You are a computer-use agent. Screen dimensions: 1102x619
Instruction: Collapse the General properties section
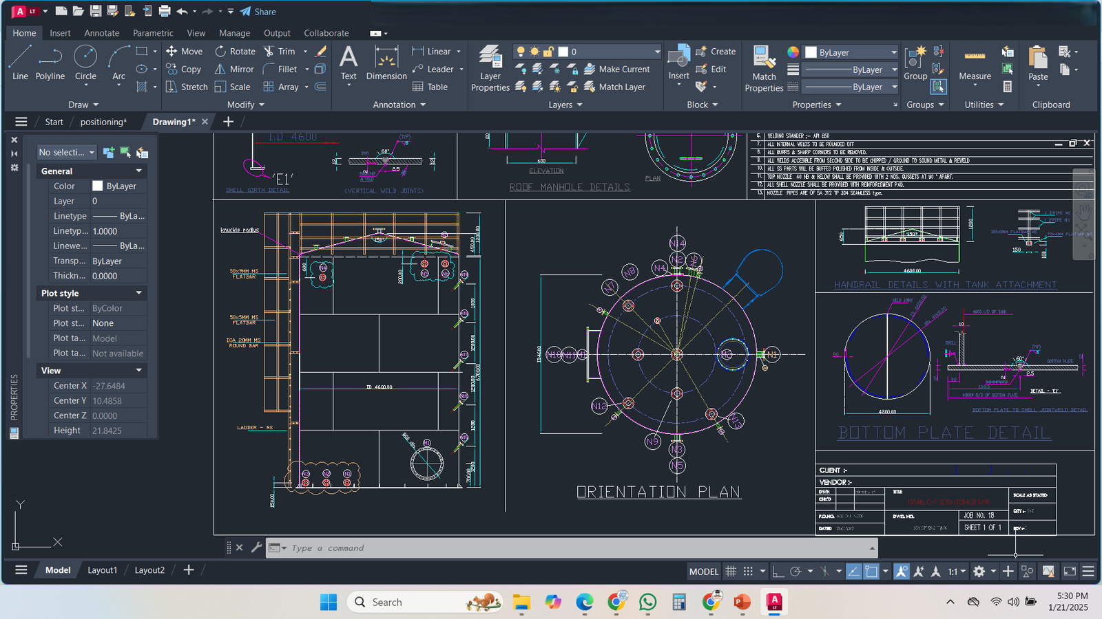pyautogui.click(x=138, y=171)
